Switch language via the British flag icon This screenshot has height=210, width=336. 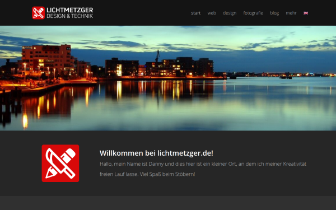tap(306, 13)
